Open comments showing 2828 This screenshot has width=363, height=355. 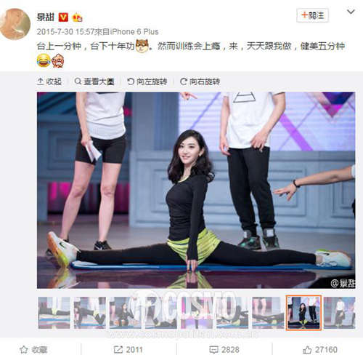click(224, 349)
